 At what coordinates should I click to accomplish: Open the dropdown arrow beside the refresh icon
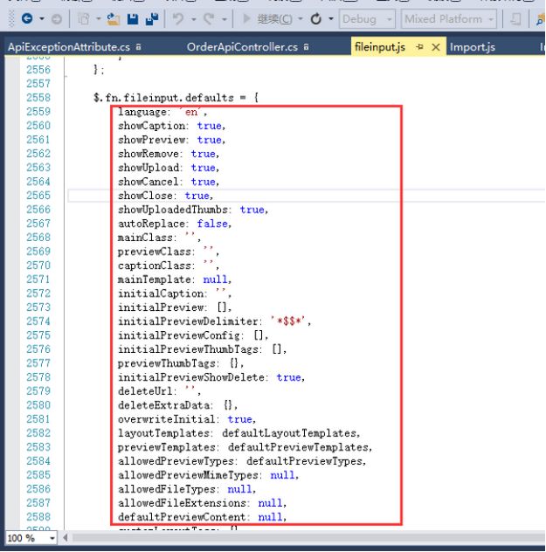pos(331,19)
